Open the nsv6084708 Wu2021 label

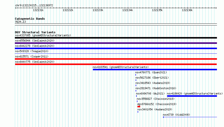click(150, 93)
